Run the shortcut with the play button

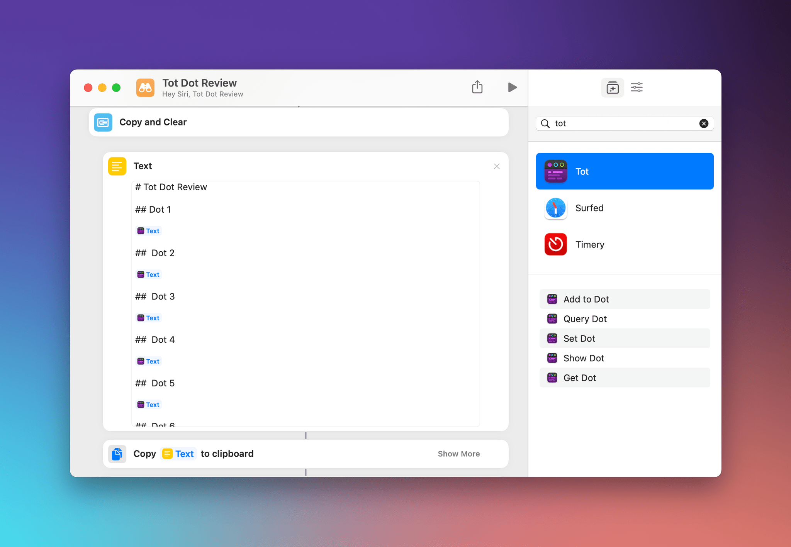point(512,87)
